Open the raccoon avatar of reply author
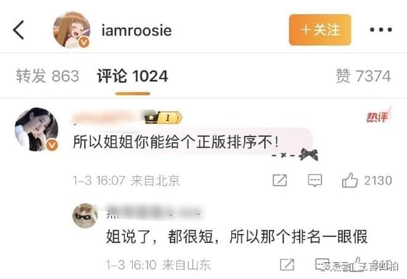This screenshot has width=407, height=279. (85, 215)
